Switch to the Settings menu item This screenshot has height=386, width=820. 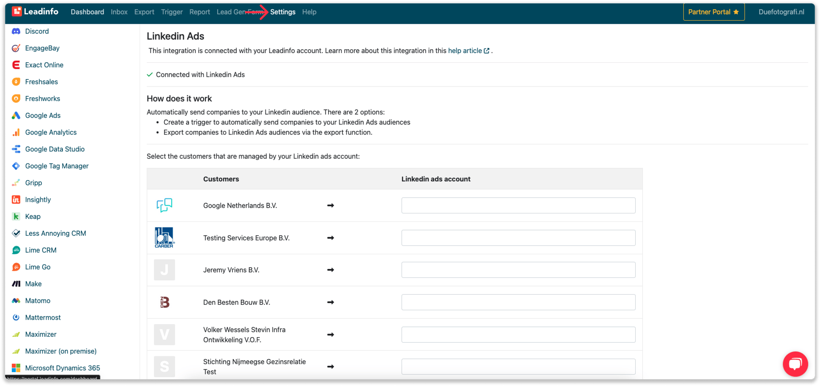pos(282,12)
